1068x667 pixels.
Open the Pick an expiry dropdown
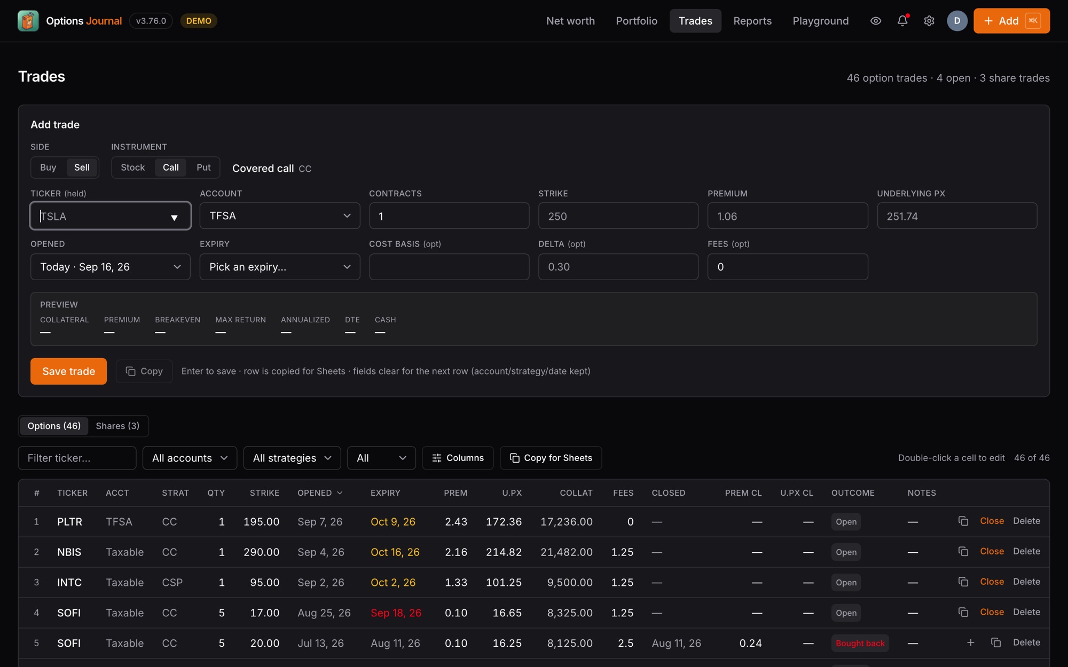(x=280, y=267)
